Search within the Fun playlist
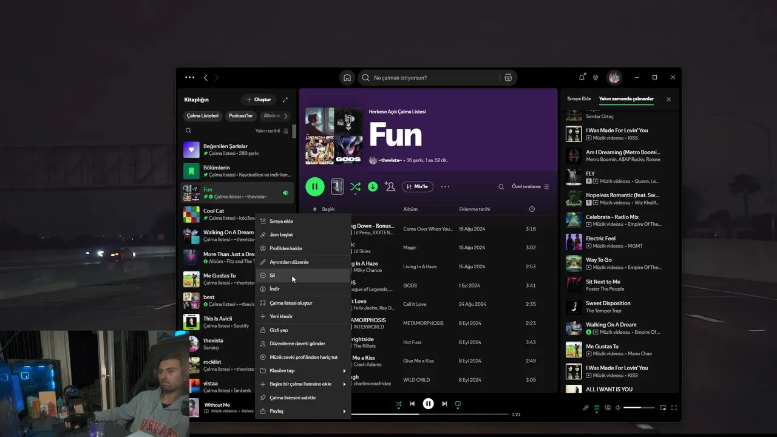The image size is (777, 437). coord(501,187)
